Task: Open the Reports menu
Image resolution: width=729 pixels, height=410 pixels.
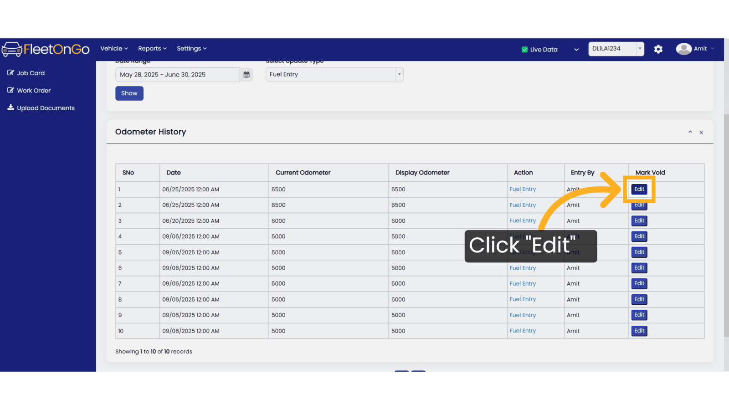Action: pyautogui.click(x=152, y=49)
